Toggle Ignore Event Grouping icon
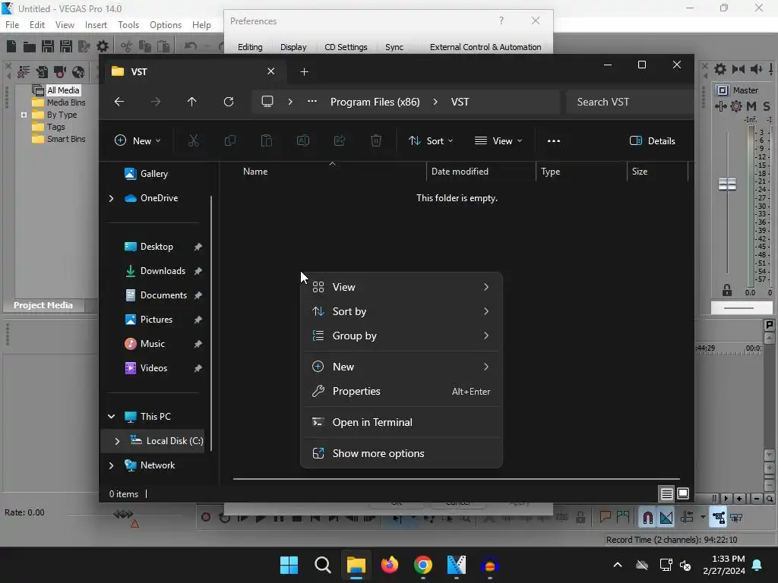This screenshot has height=583, width=778. [x=736, y=518]
